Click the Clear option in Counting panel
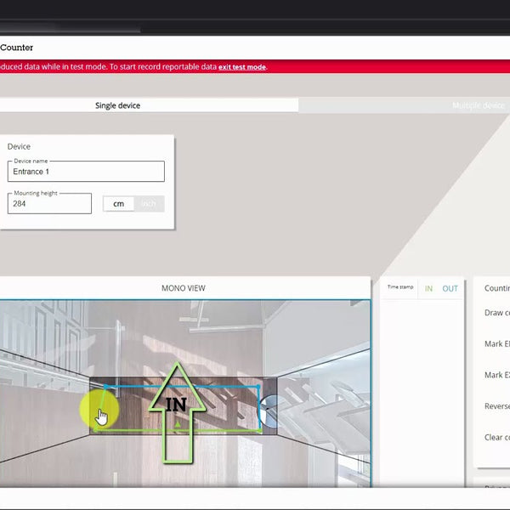510x510 pixels. tap(496, 438)
